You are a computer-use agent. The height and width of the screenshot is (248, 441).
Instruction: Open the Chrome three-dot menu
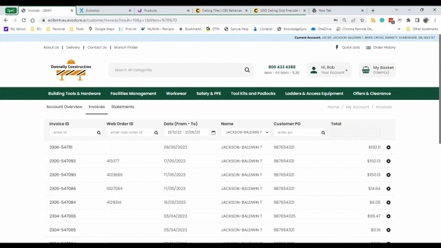(435, 20)
